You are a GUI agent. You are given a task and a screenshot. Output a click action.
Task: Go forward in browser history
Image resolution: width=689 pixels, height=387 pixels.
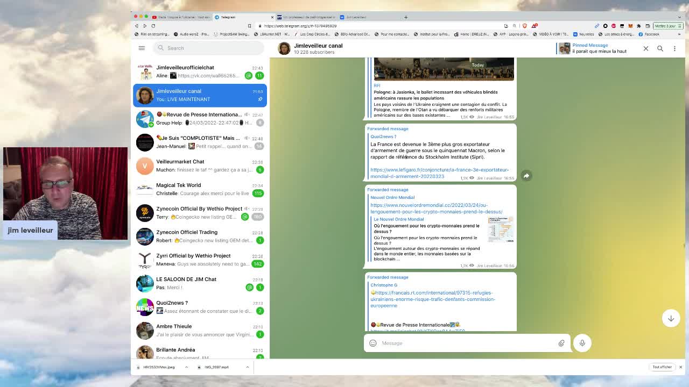point(145,26)
